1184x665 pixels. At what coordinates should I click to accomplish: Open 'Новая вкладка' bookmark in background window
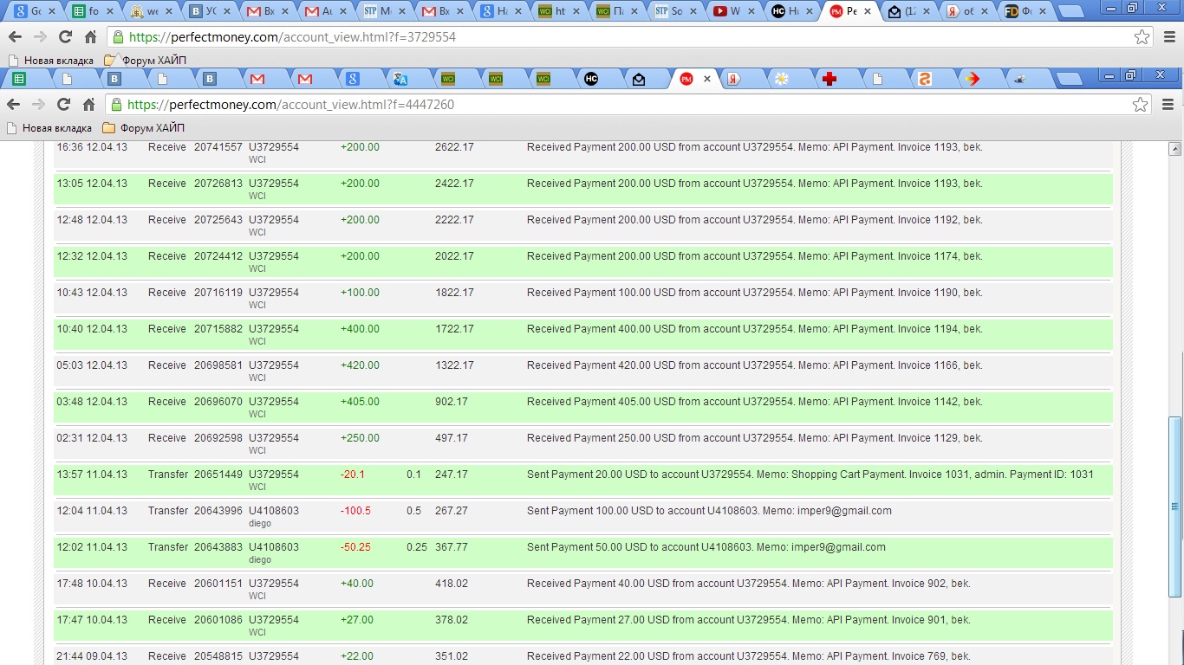click(50, 61)
